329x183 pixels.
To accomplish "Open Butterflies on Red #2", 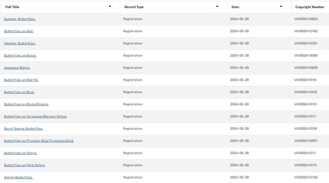I will tap(21, 80).
